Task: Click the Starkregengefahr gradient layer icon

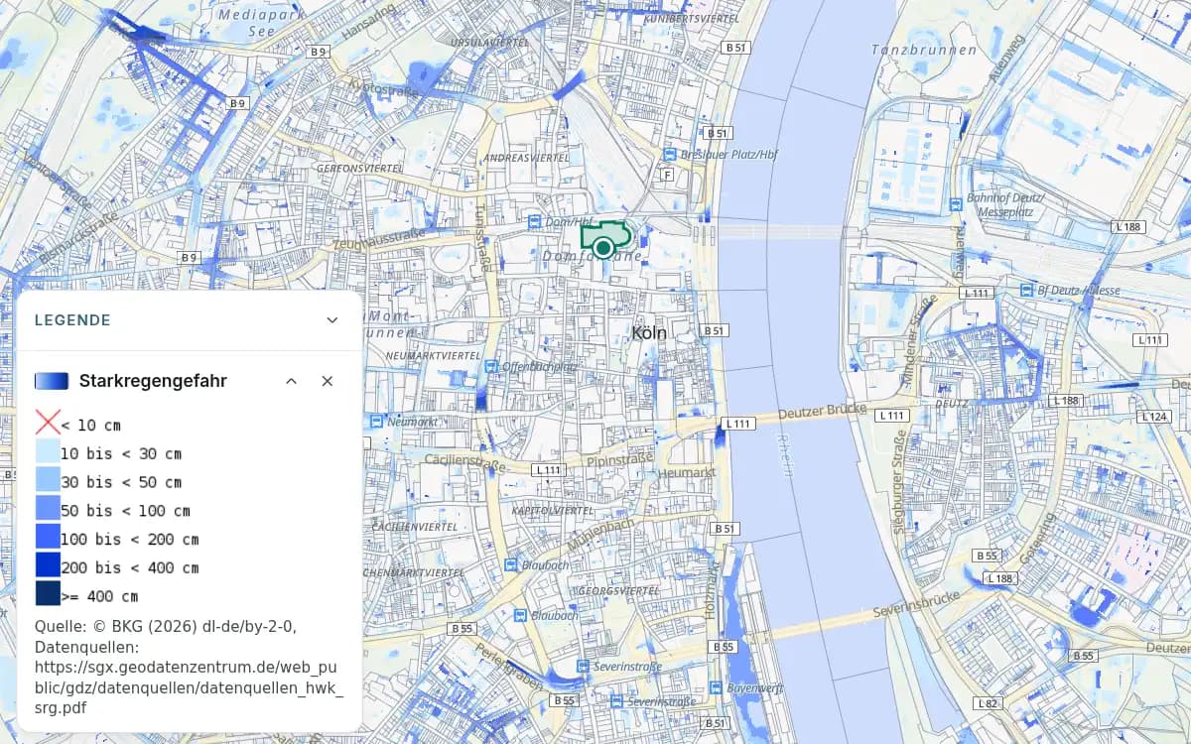Action: [x=52, y=381]
